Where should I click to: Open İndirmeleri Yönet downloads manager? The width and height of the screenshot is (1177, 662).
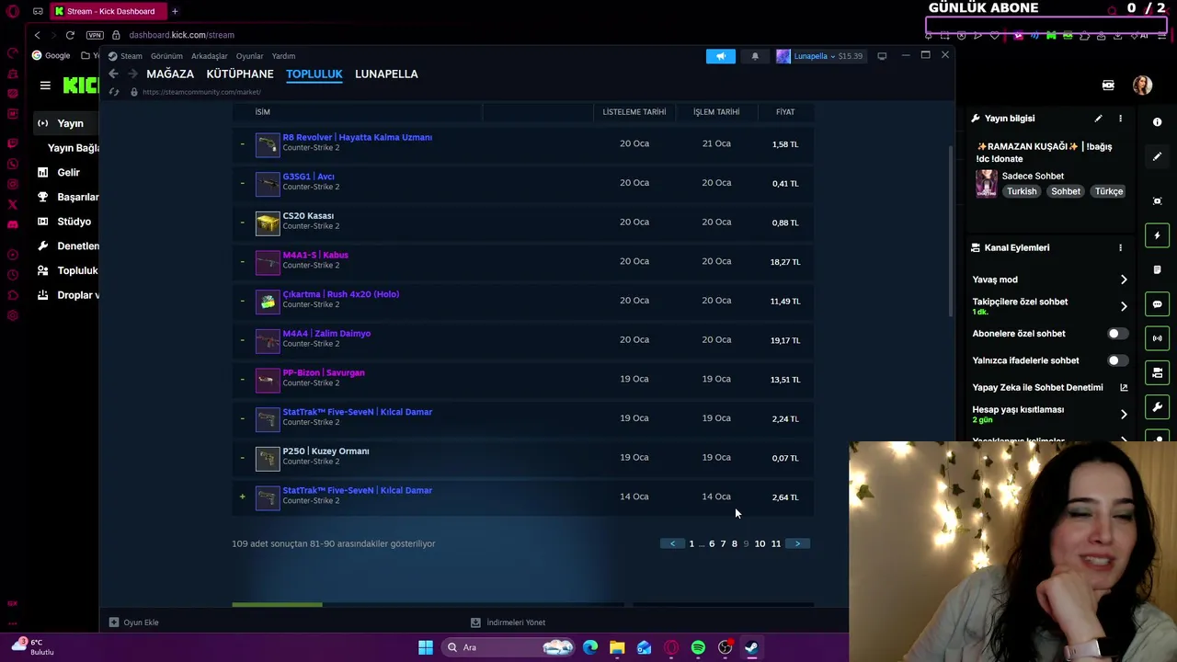point(509,622)
